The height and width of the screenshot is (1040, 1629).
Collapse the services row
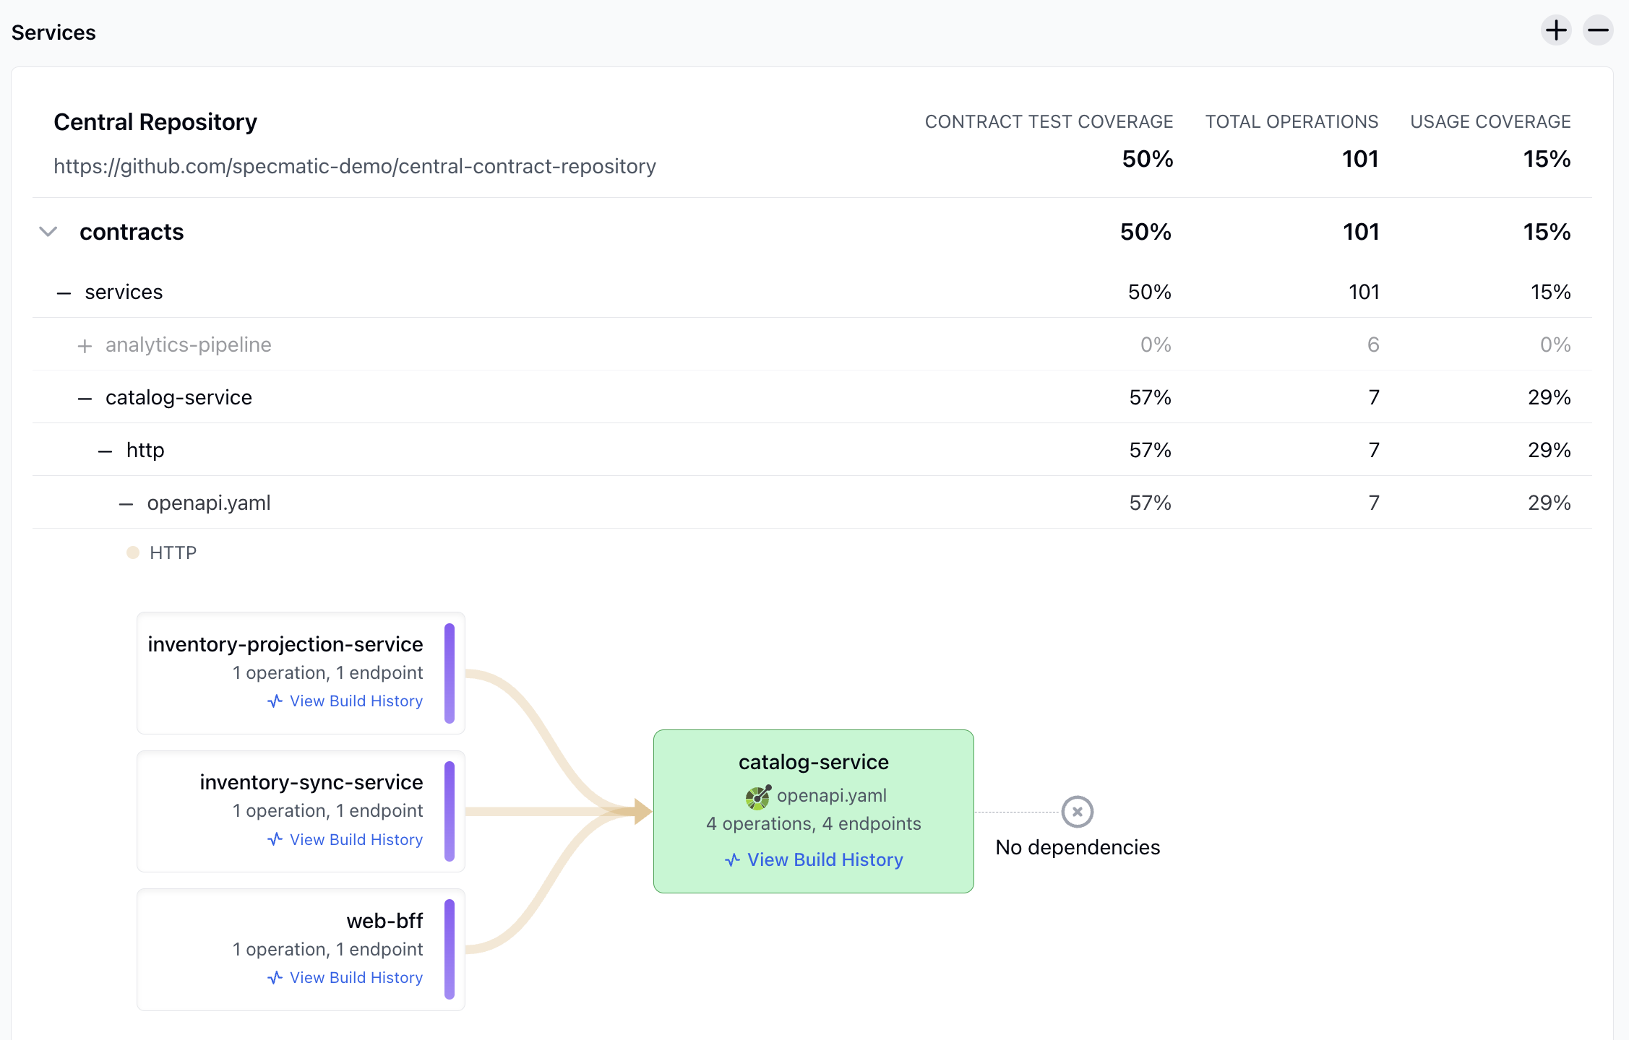pos(64,292)
